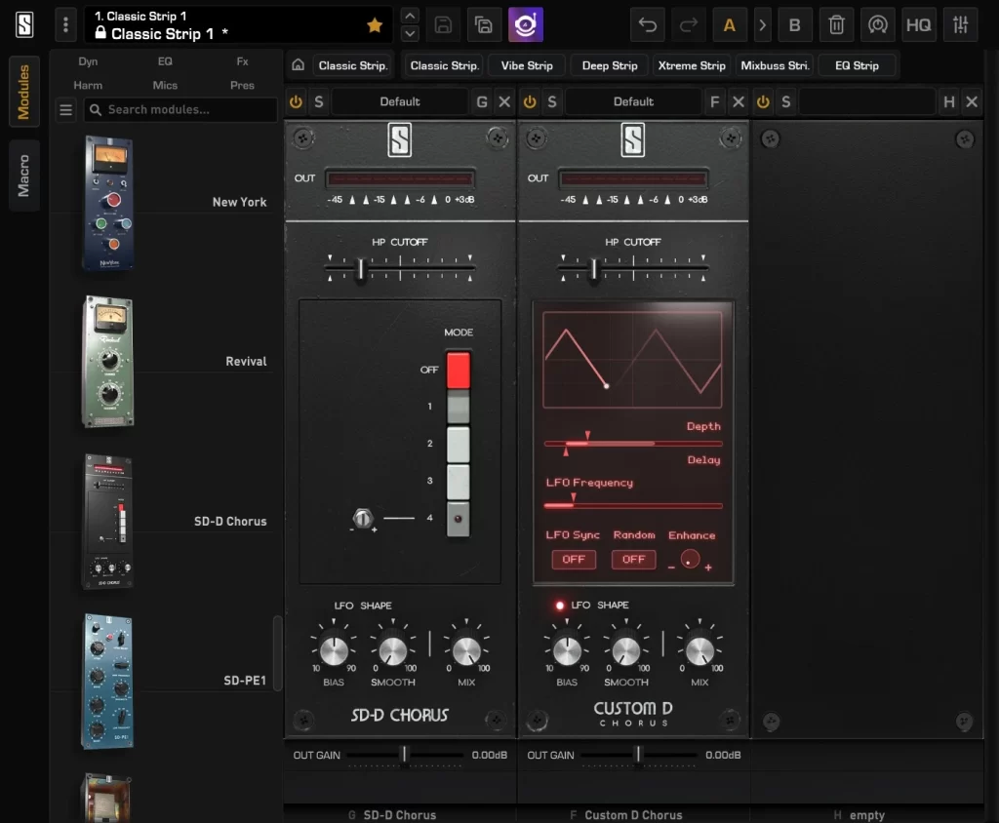Viewport: 999px width, 823px height.
Task: Toggle power button on SD-D Chorus slot
Action: coord(296,101)
